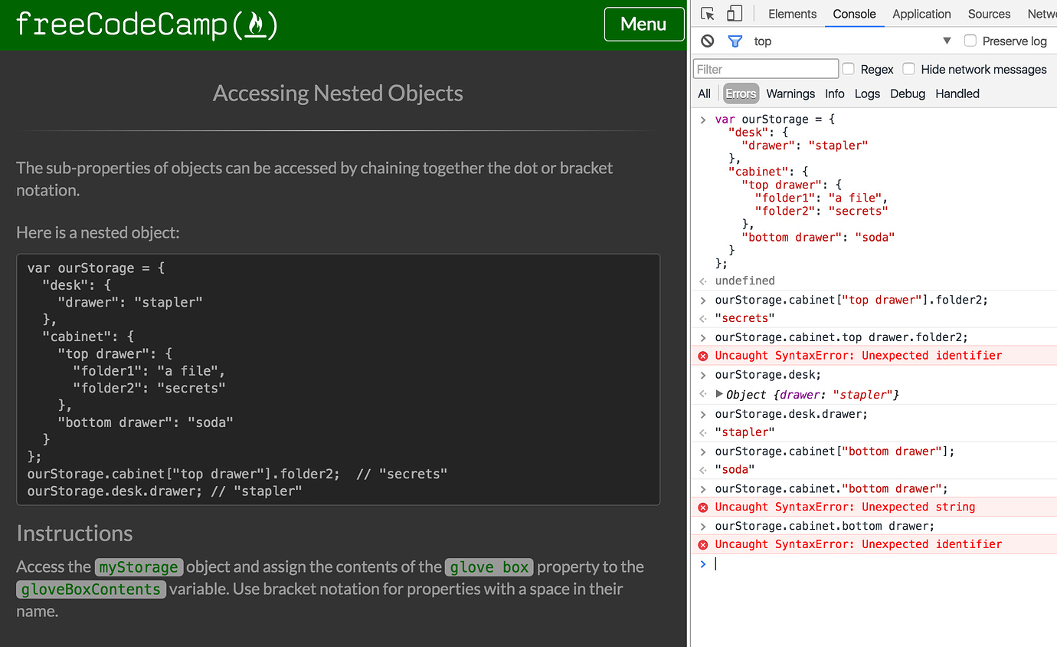This screenshot has width=1057, height=647.
Task: Toggle the Regex checkbox
Action: 848,68
